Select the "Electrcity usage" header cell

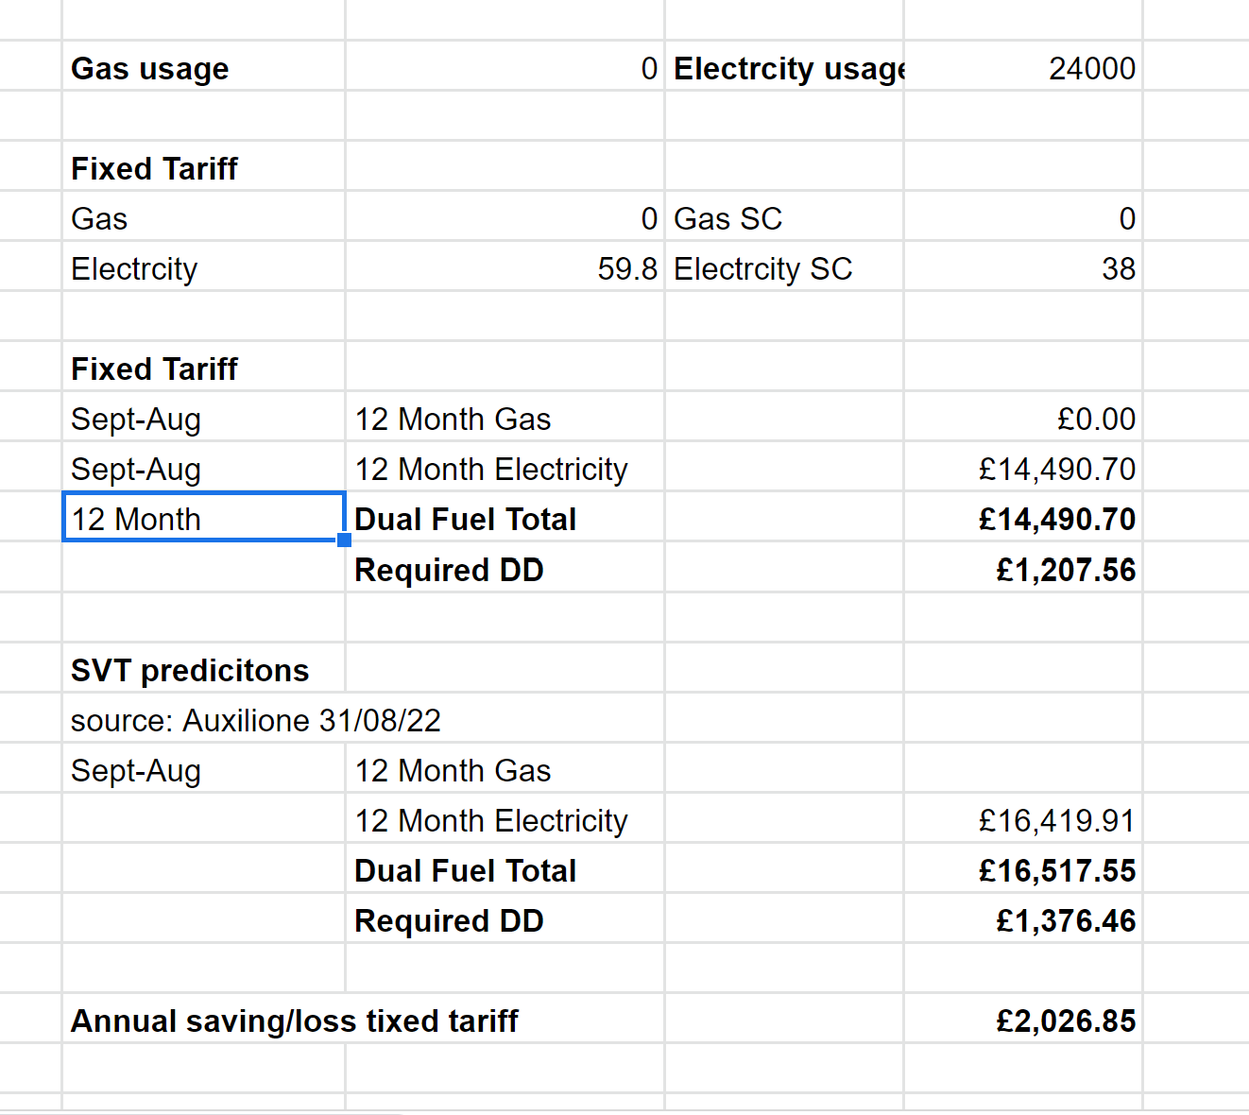pyautogui.click(x=786, y=69)
